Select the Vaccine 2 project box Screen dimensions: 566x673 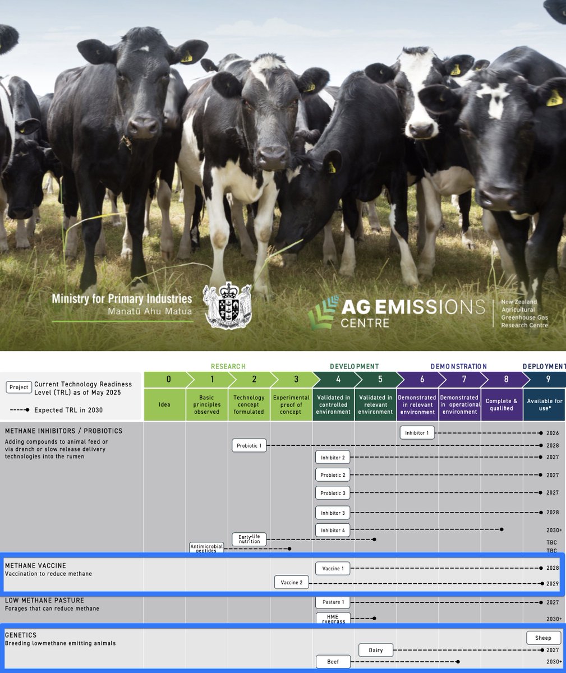(x=291, y=582)
